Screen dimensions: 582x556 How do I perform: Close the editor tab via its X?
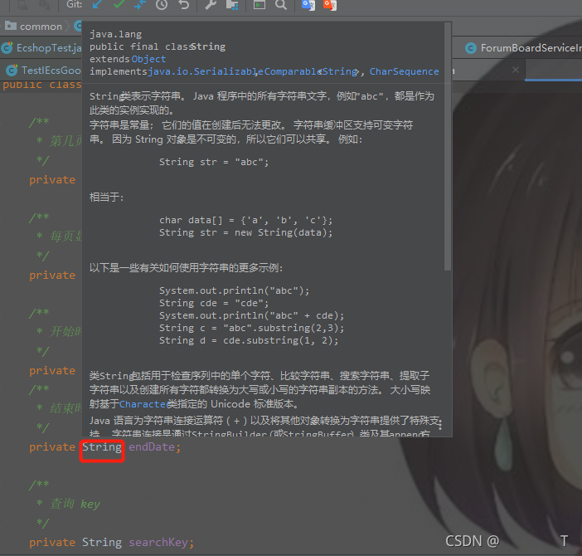coord(516,70)
